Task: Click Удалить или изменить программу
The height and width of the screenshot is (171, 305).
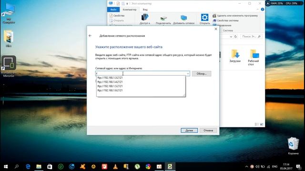Action: tap(235, 16)
